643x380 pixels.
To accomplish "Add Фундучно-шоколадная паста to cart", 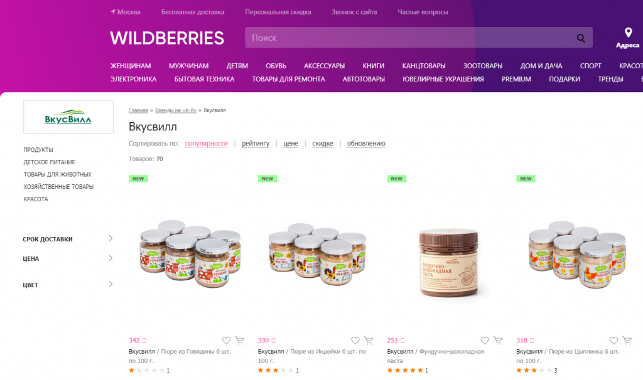I will coord(498,340).
